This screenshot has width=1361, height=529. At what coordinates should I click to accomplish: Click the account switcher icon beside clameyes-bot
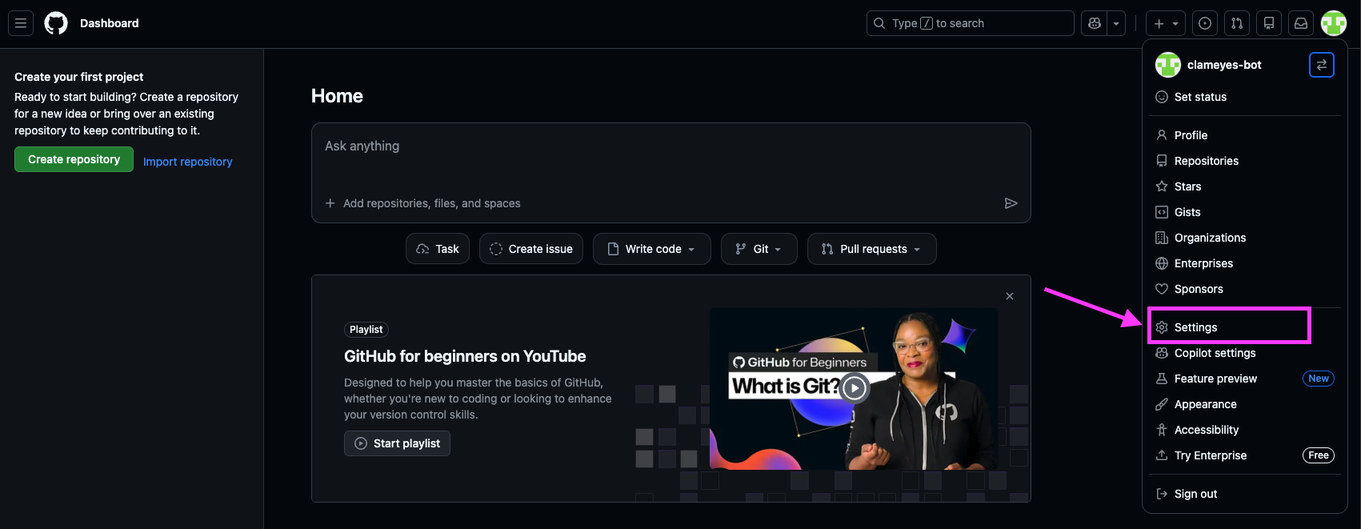tap(1322, 65)
